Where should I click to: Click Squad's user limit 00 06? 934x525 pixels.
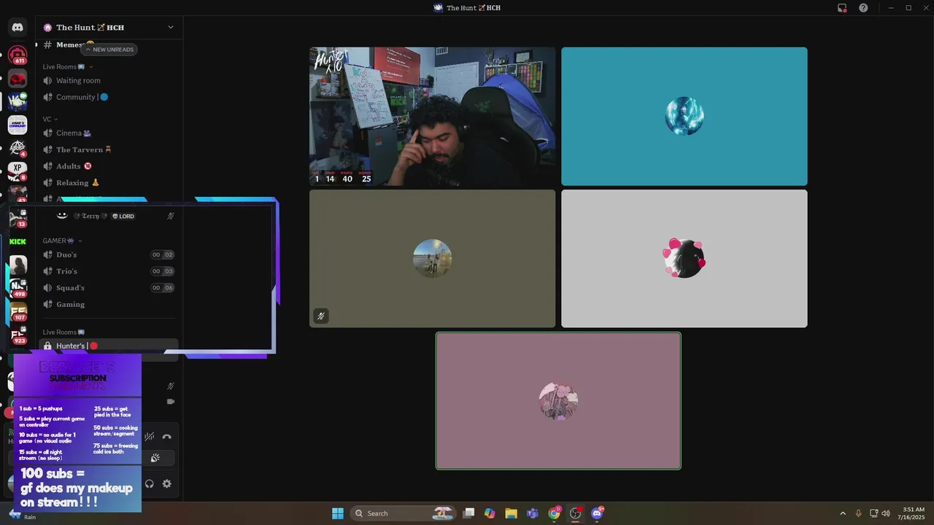click(163, 288)
